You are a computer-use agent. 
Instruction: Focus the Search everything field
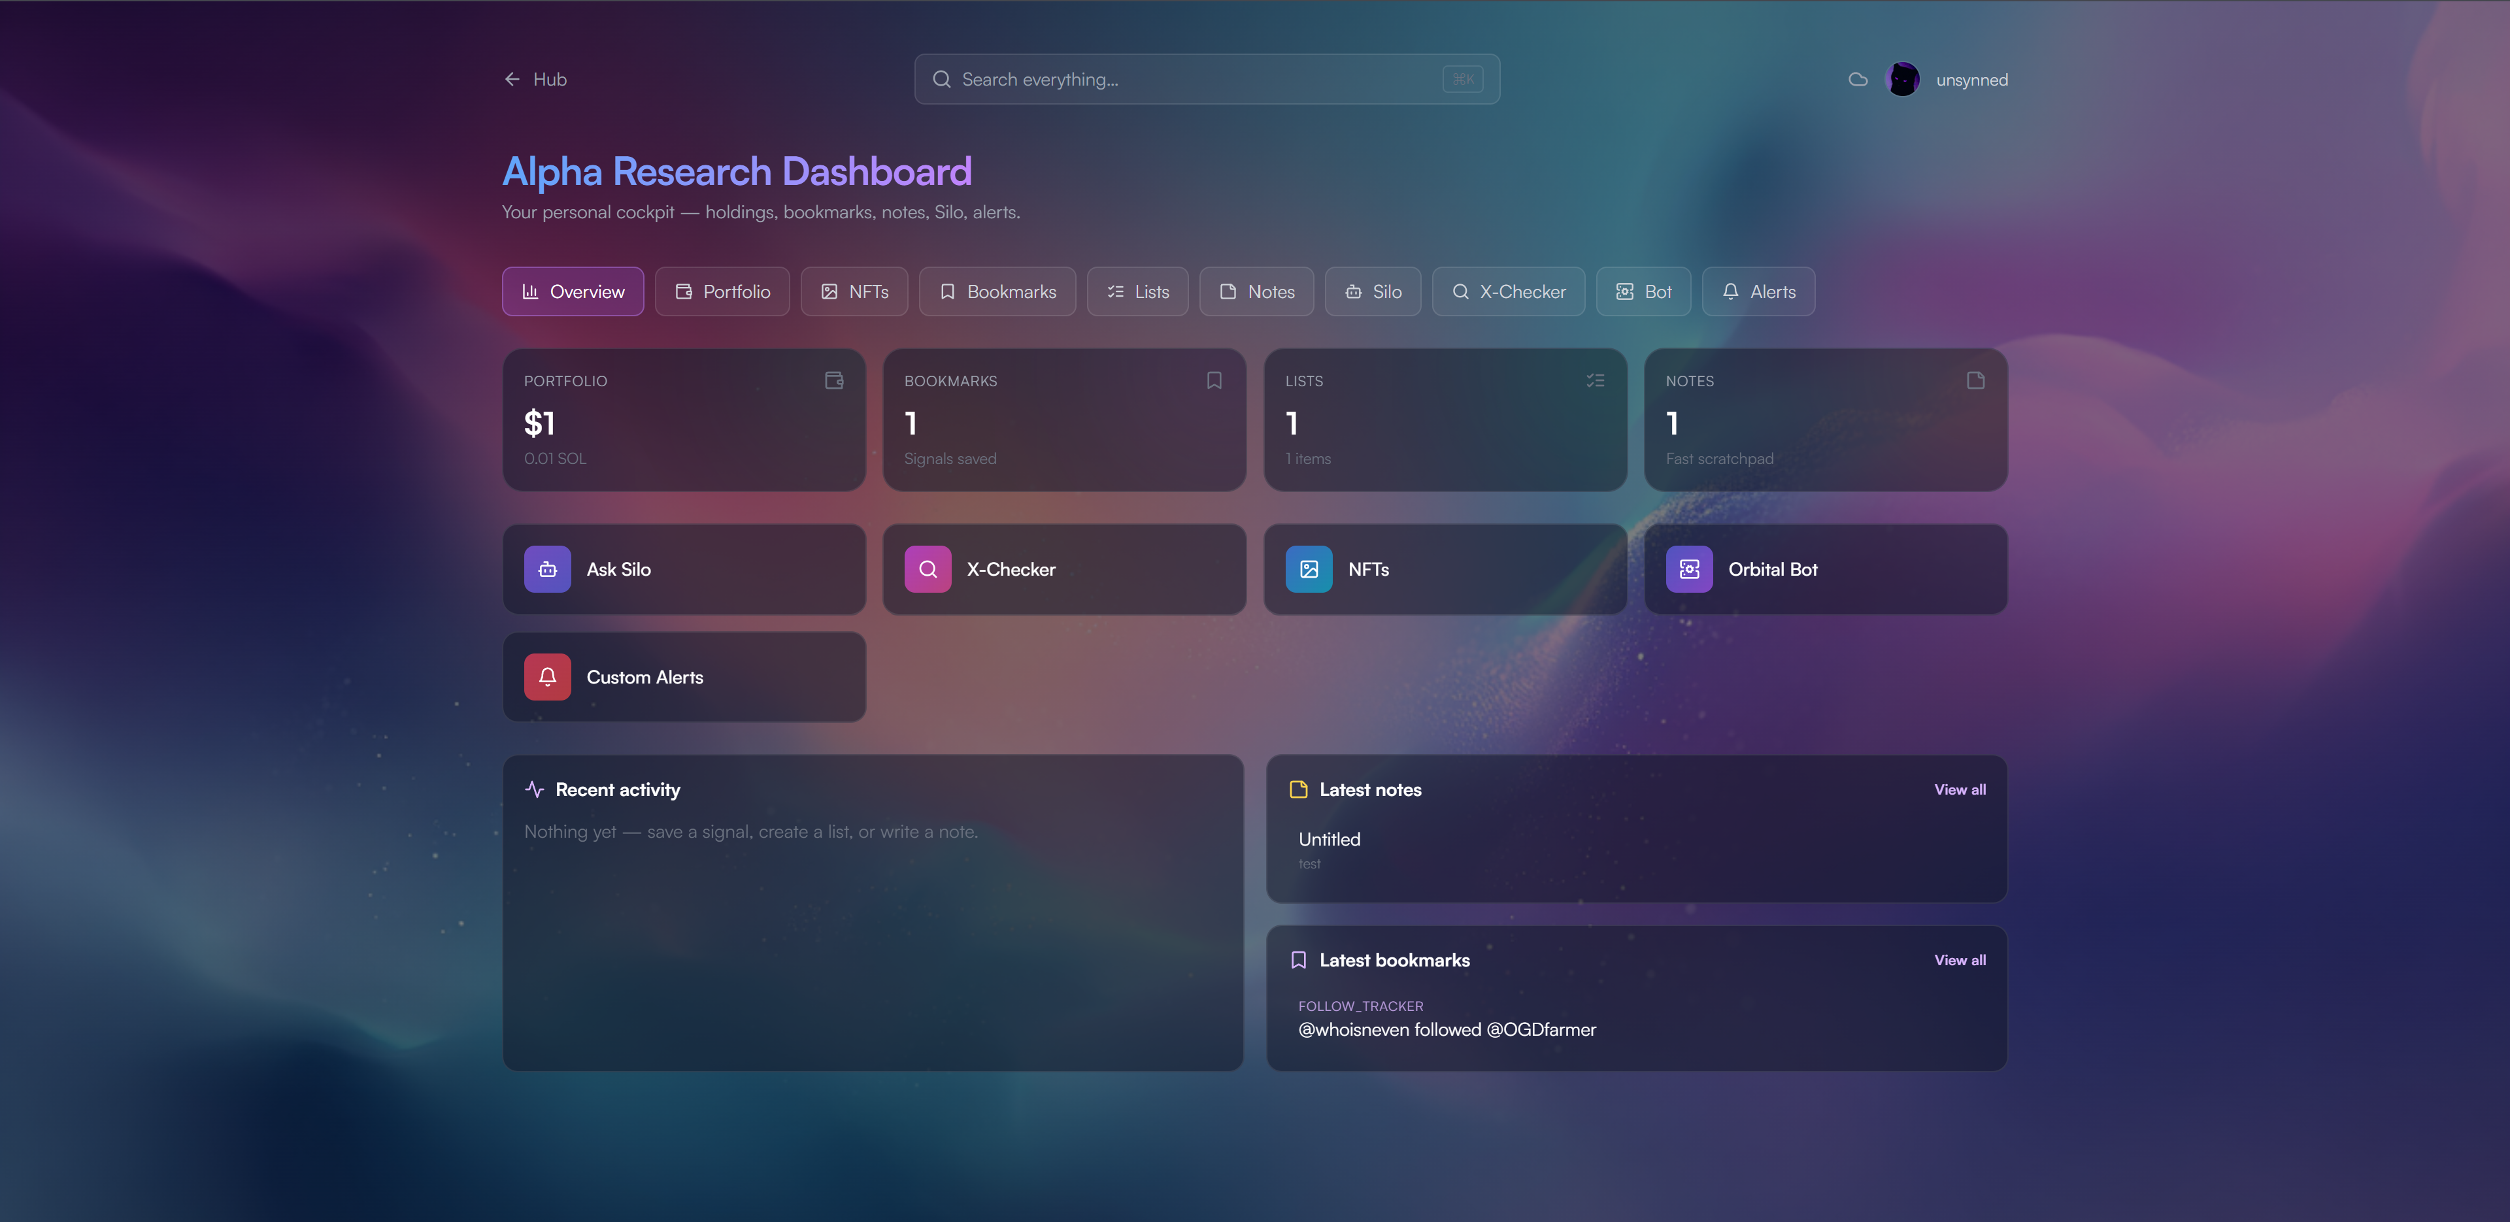[1206, 79]
